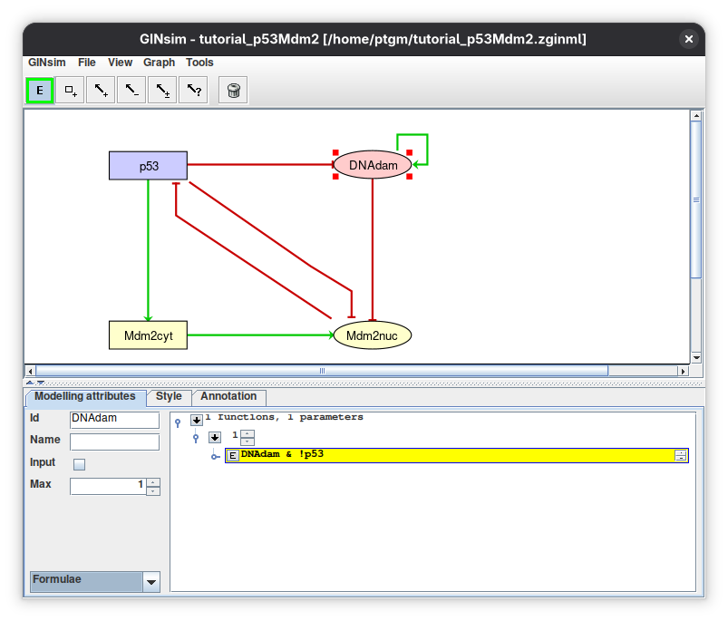Collapse the functions root tree arrow
Viewport: 728px width, 621px height.
(197, 420)
